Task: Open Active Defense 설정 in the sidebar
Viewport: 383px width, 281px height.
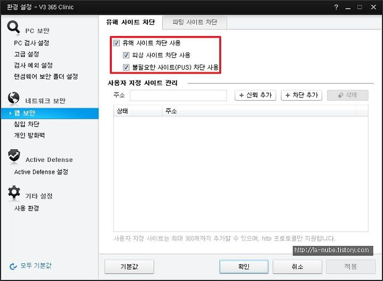Action: 41,172
